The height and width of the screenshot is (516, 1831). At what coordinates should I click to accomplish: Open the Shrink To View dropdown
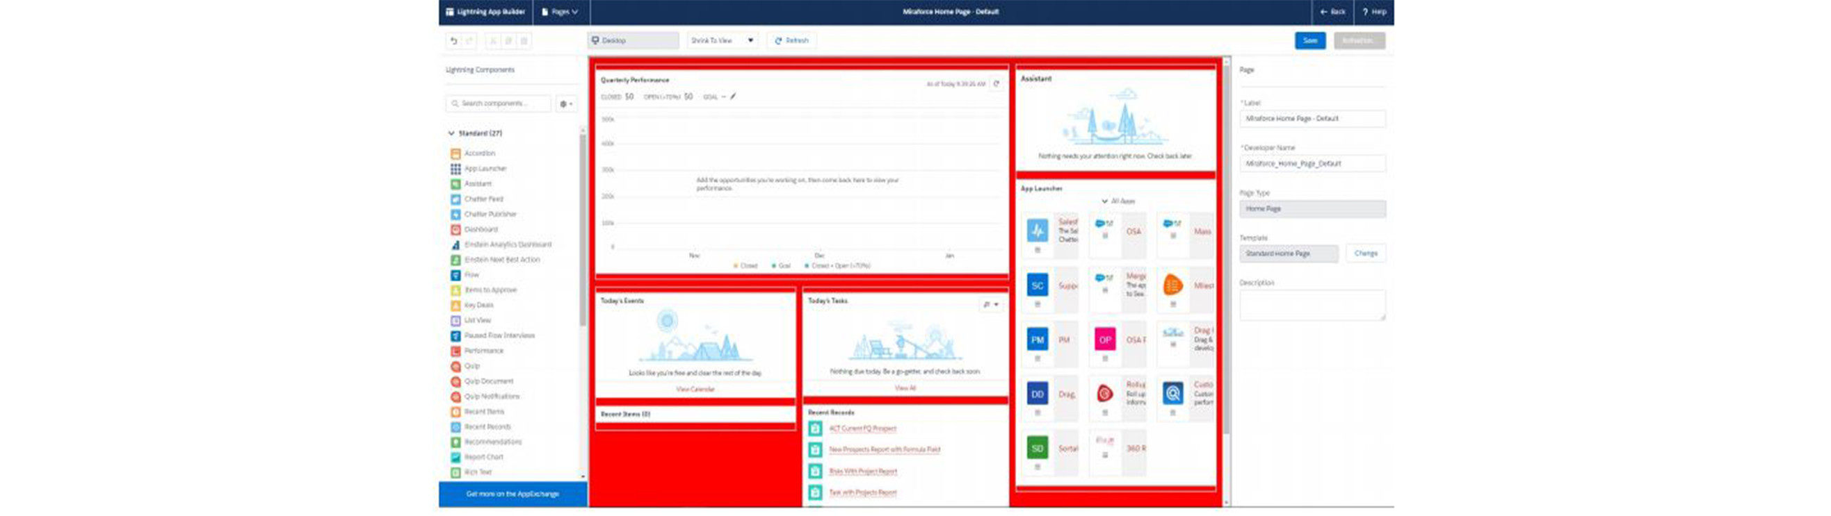click(x=722, y=40)
